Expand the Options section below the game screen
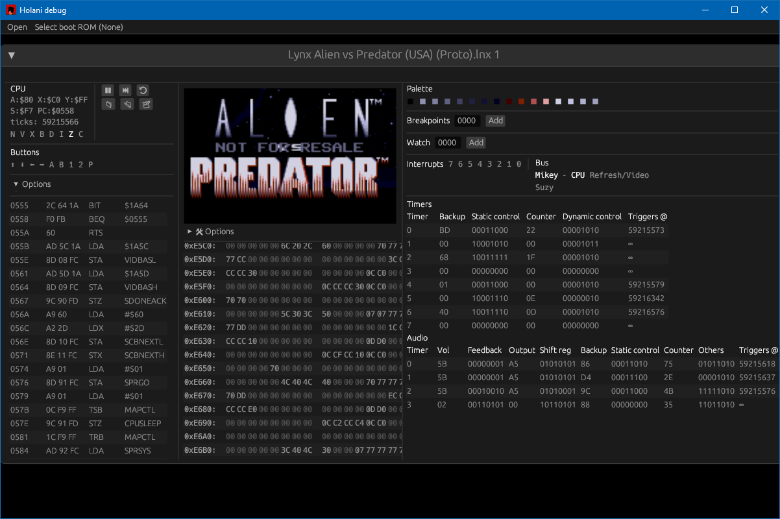Screen dimensions: 780x519 (x=210, y=232)
